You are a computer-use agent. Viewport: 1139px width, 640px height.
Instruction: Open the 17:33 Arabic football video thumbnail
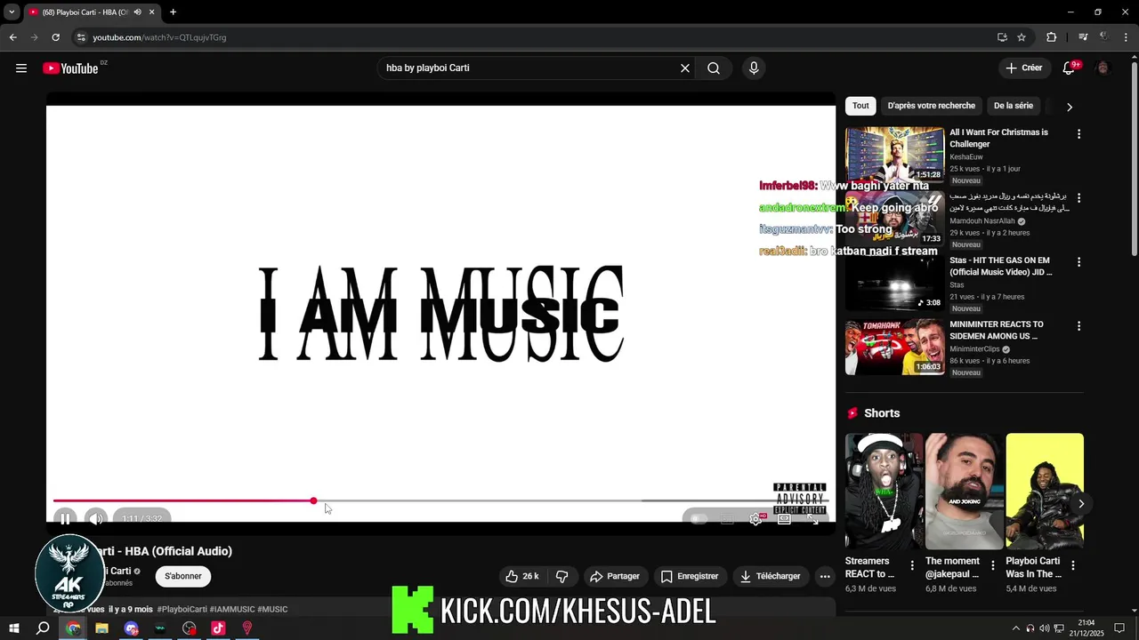894,218
